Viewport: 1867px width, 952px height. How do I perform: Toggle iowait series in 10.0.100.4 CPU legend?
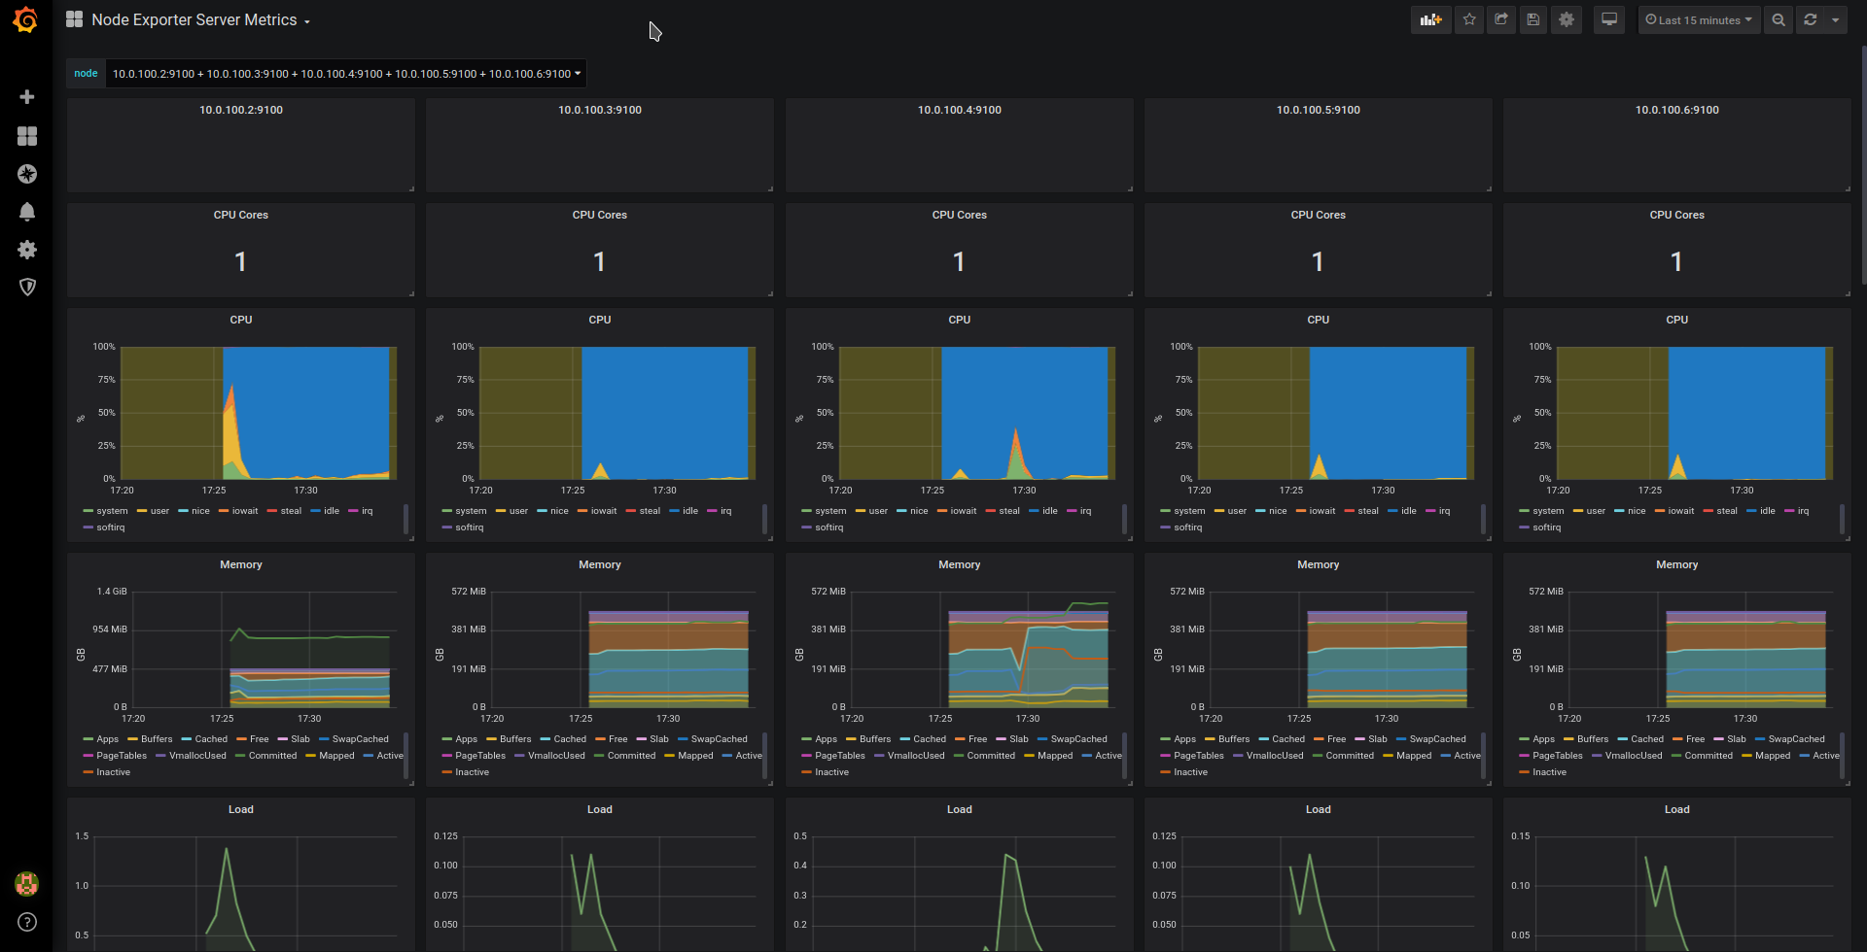pyautogui.click(x=963, y=511)
